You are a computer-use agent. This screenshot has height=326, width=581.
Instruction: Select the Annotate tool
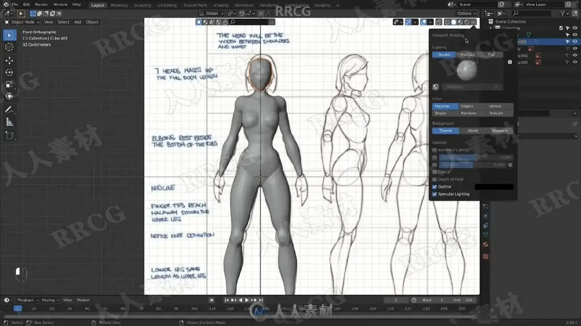tap(9, 110)
